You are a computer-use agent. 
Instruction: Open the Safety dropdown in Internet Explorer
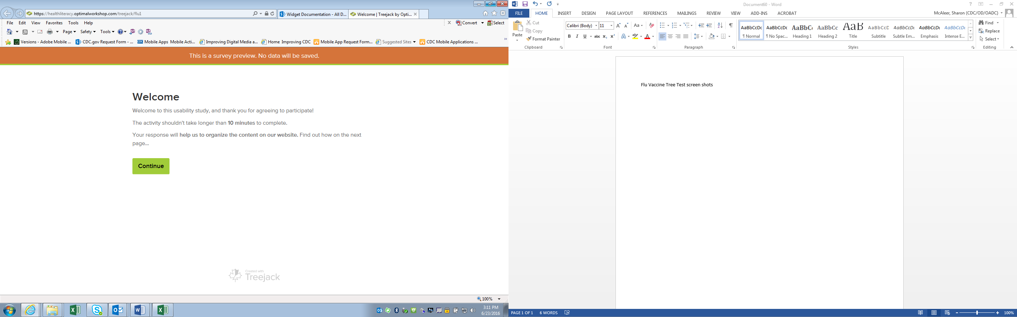point(88,32)
